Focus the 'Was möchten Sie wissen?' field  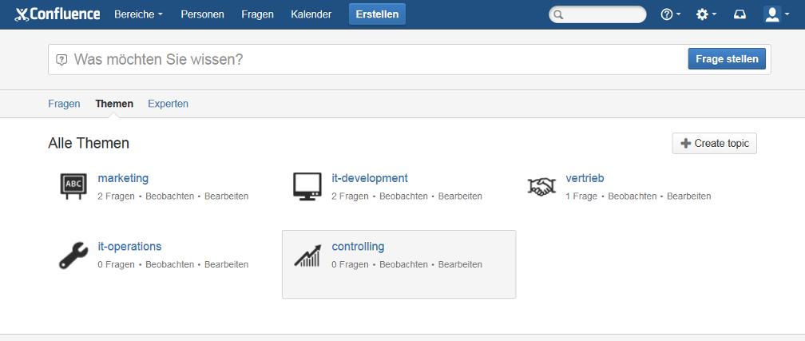375,60
